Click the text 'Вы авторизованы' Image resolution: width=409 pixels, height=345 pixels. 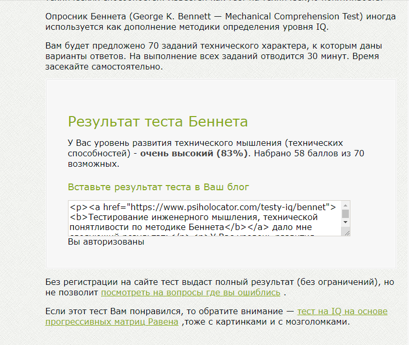coord(106,241)
